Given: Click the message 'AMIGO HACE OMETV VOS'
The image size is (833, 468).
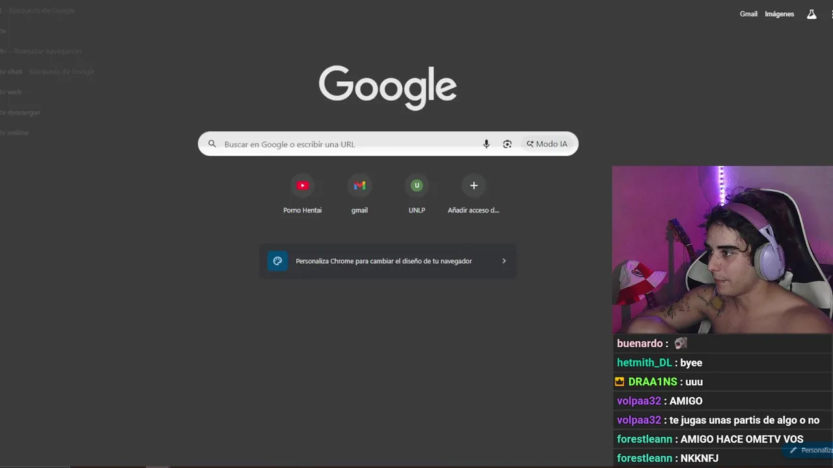Looking at the screenshot, I should point(742,439).
